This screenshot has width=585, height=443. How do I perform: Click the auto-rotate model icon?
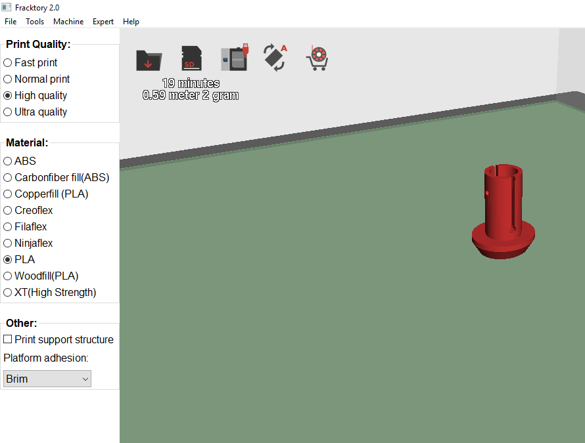(x=275, y=57)
